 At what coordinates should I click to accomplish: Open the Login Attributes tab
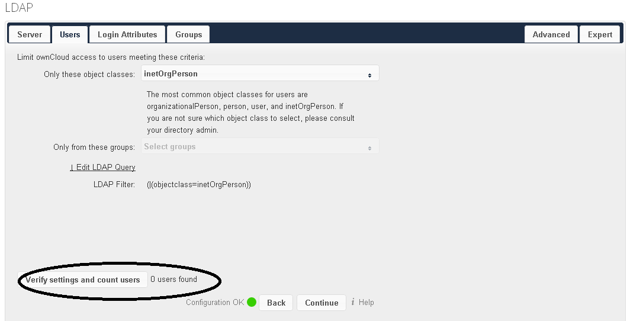click(x=127, y=34)
